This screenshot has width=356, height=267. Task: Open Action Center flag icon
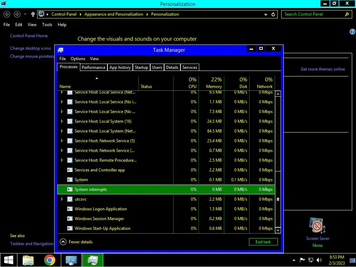302,260
